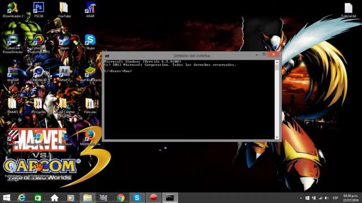Image resolution: width=362 pixels, height=203 pixels.
Task: Launch the PSCS6 Photoshop shortcut
Action: pos(38,10)
